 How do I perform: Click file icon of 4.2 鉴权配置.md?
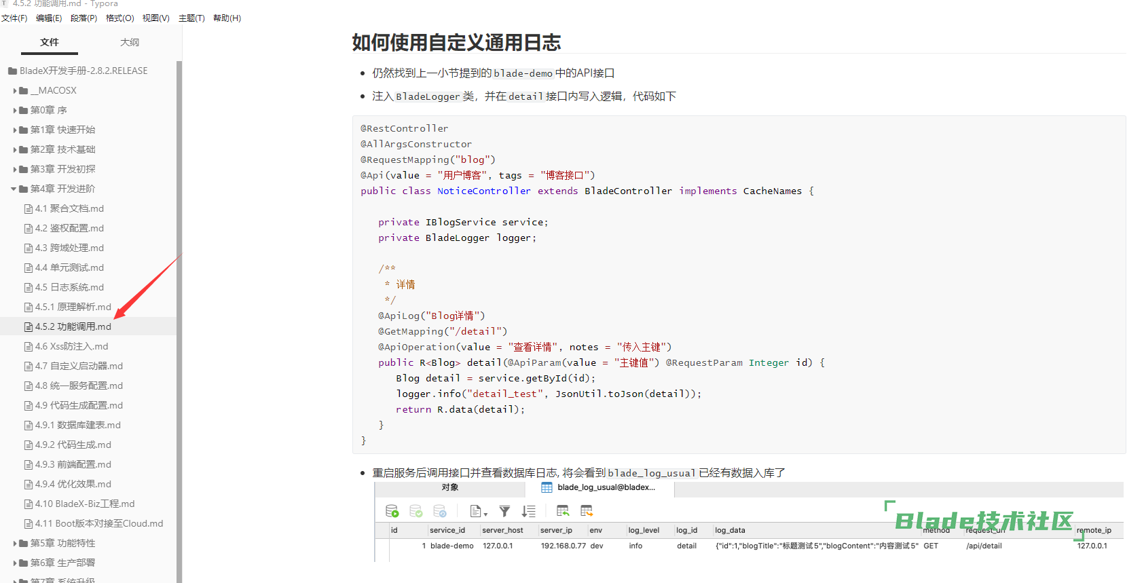click(29, 229)
